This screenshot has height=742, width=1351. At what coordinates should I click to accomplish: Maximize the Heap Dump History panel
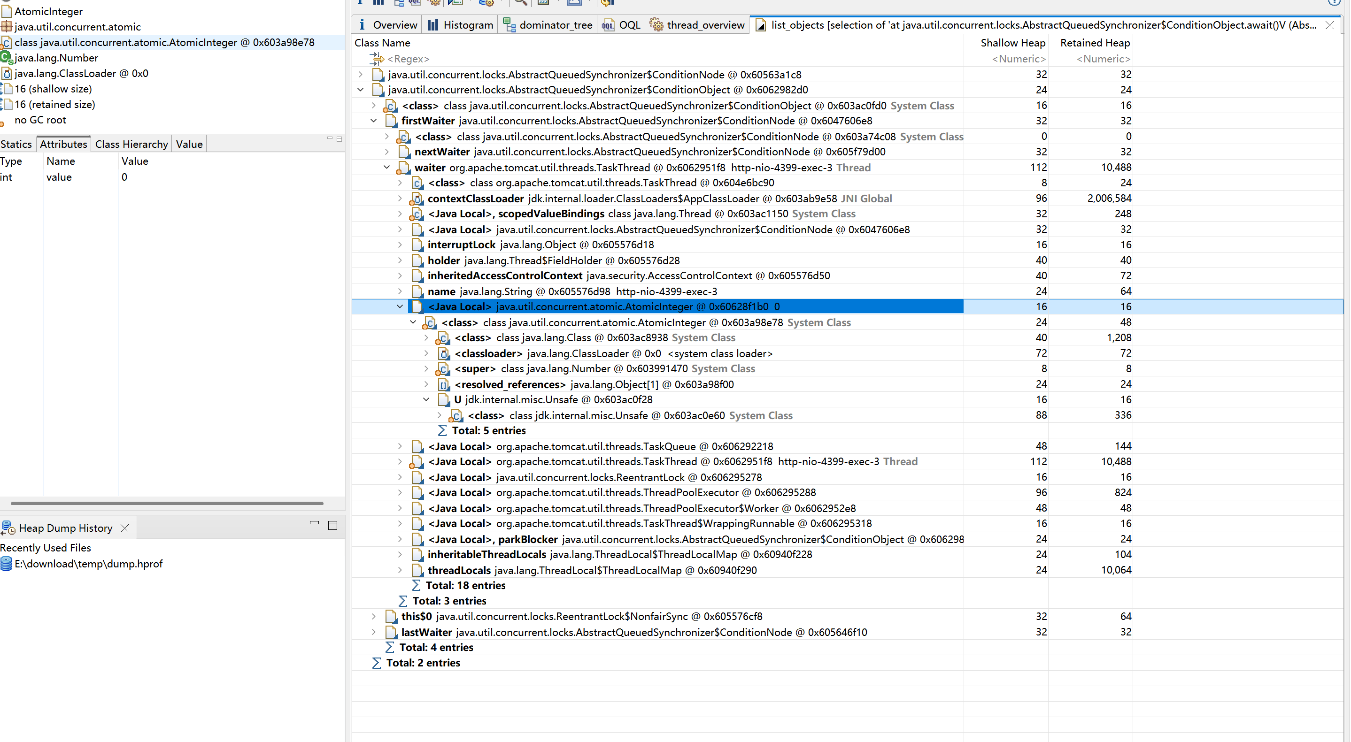332,525
